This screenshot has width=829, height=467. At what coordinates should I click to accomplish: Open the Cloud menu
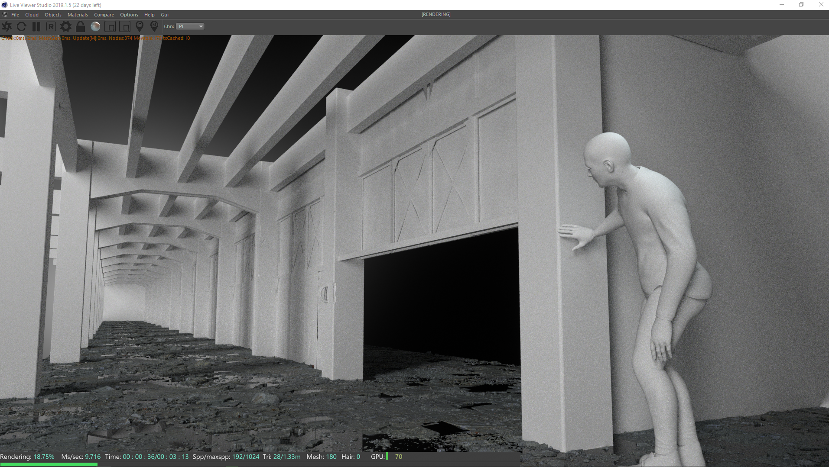point(32,15)
